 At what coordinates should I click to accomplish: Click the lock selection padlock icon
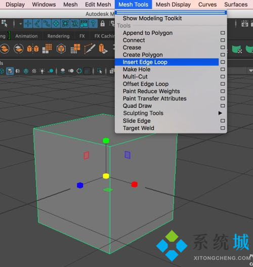(102, 23)
